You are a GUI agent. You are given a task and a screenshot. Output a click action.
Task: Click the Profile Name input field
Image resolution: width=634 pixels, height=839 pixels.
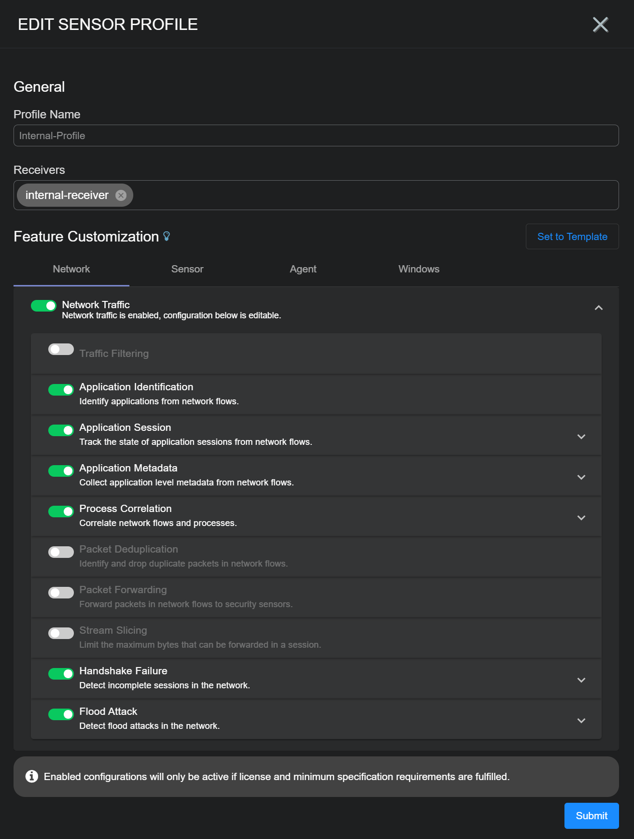click(x=316, y=136)
